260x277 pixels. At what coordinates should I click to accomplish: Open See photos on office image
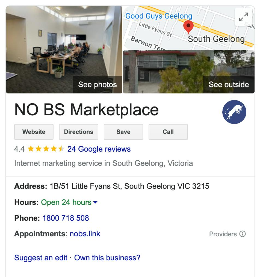[x=97, y=85]
